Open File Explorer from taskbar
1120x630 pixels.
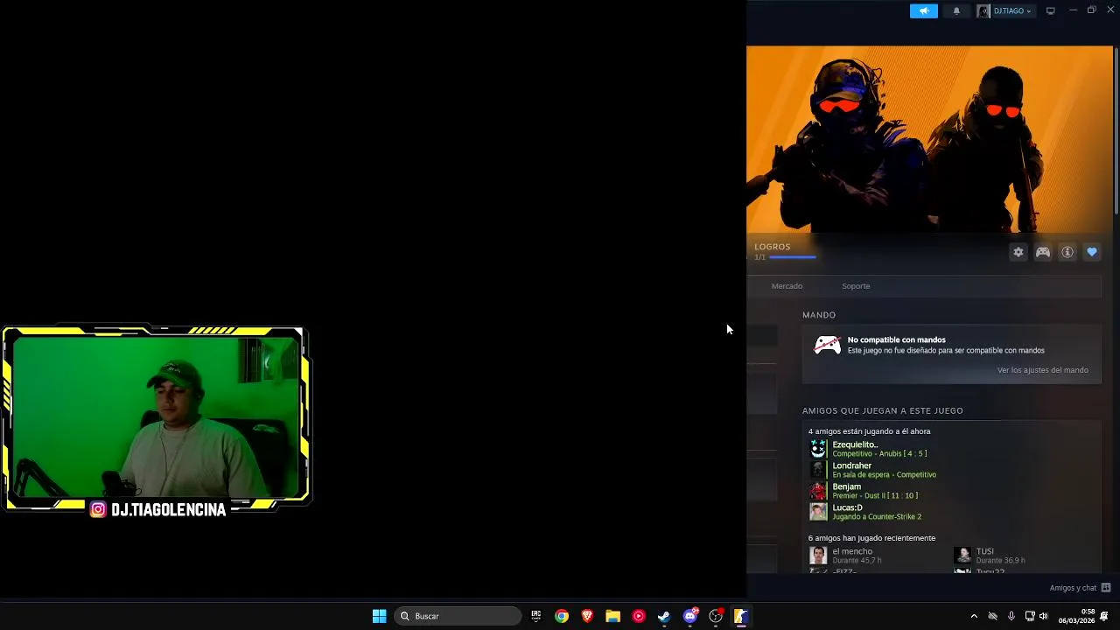tap(612, 616)
